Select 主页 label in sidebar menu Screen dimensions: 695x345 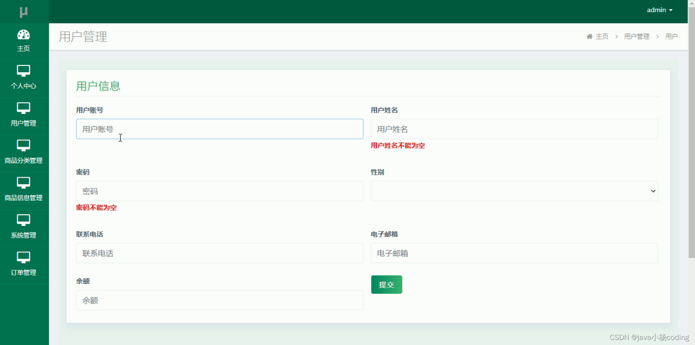point(24,48)
